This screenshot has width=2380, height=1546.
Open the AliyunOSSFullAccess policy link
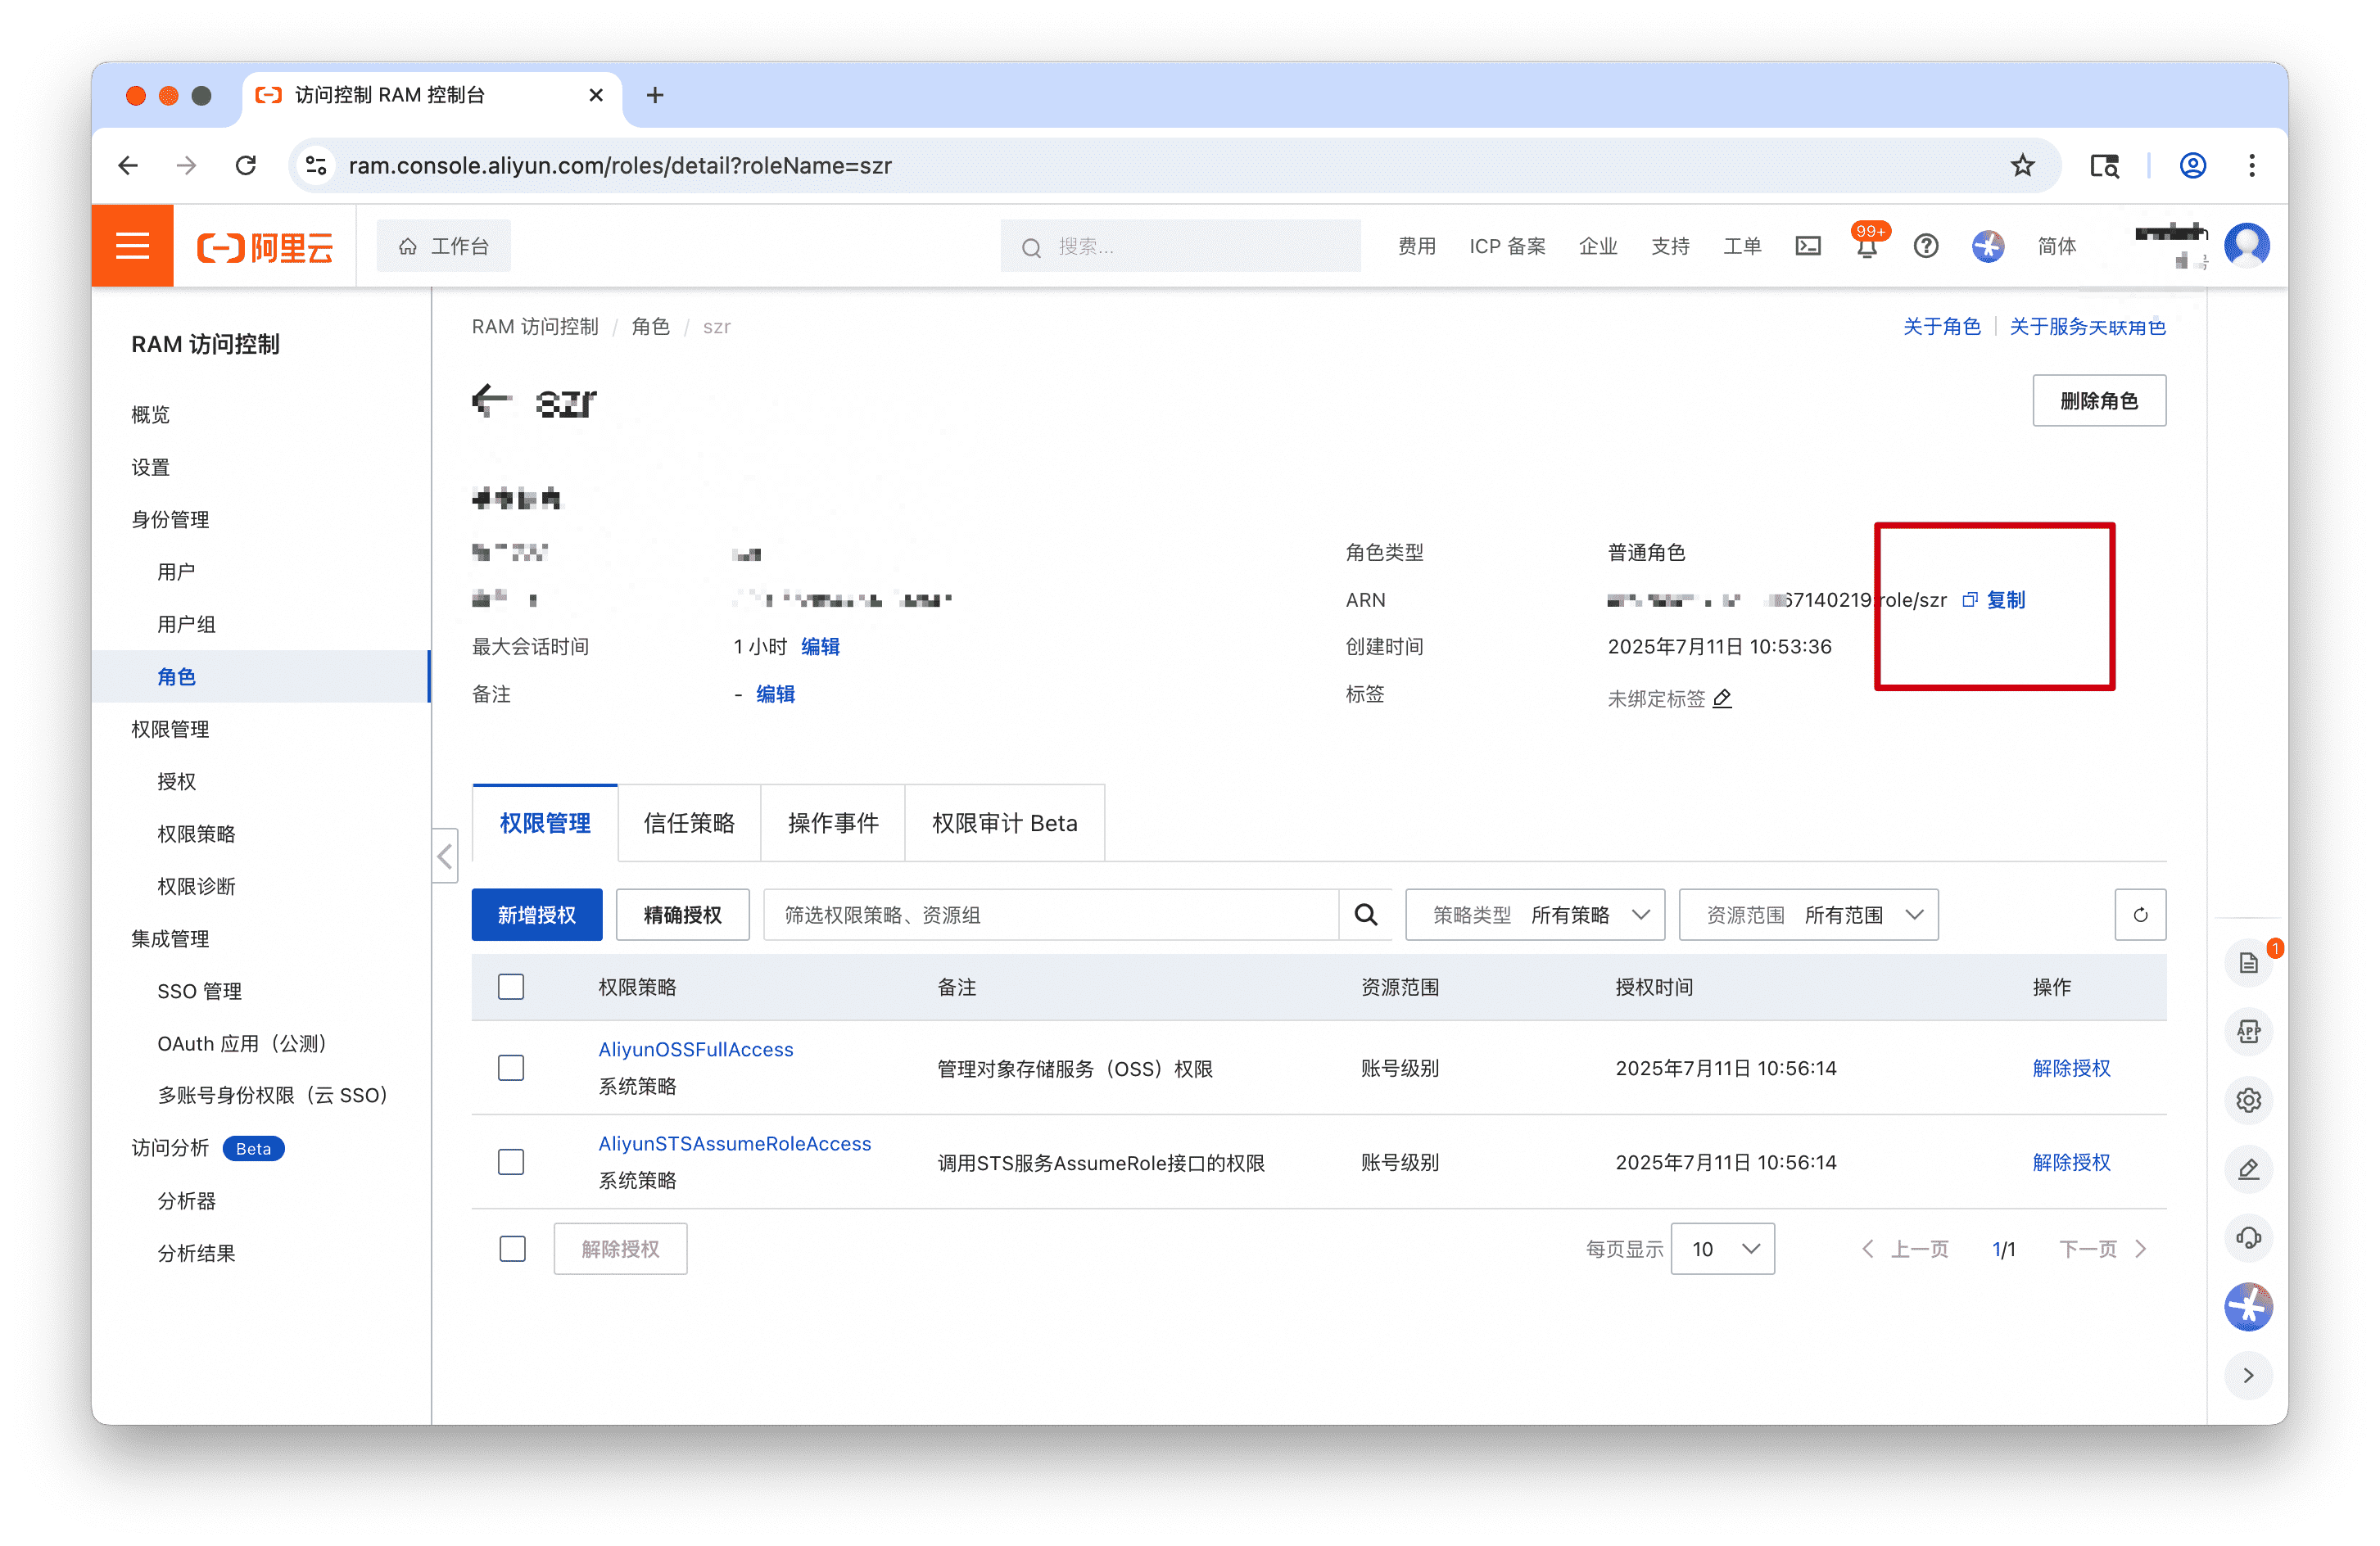click(695, 1049)
